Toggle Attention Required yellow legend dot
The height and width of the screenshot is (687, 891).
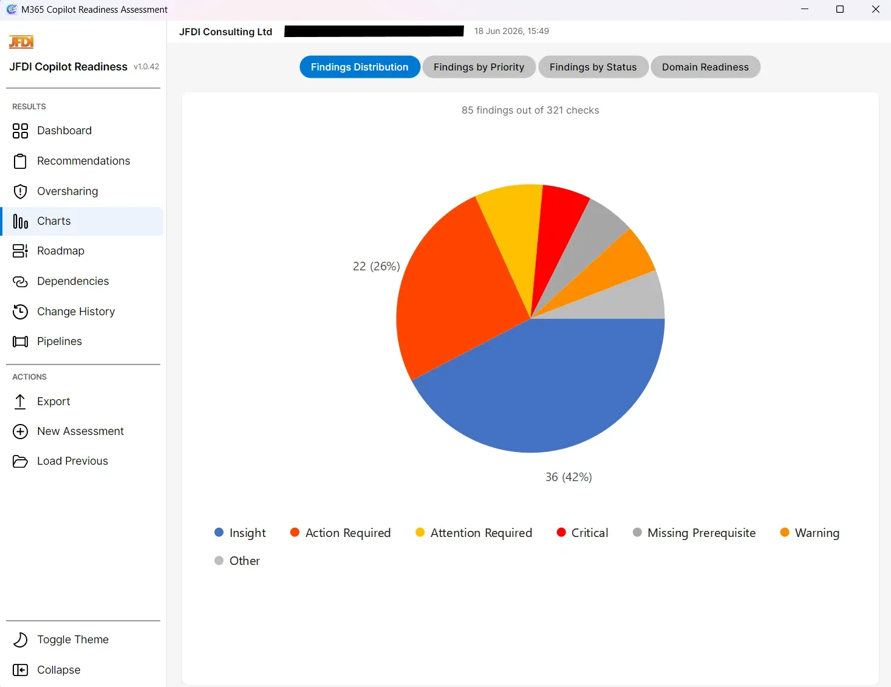click(420, 532)
